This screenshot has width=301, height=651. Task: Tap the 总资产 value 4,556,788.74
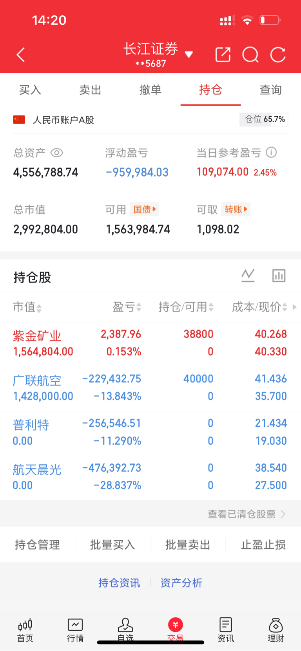point(46,172)
